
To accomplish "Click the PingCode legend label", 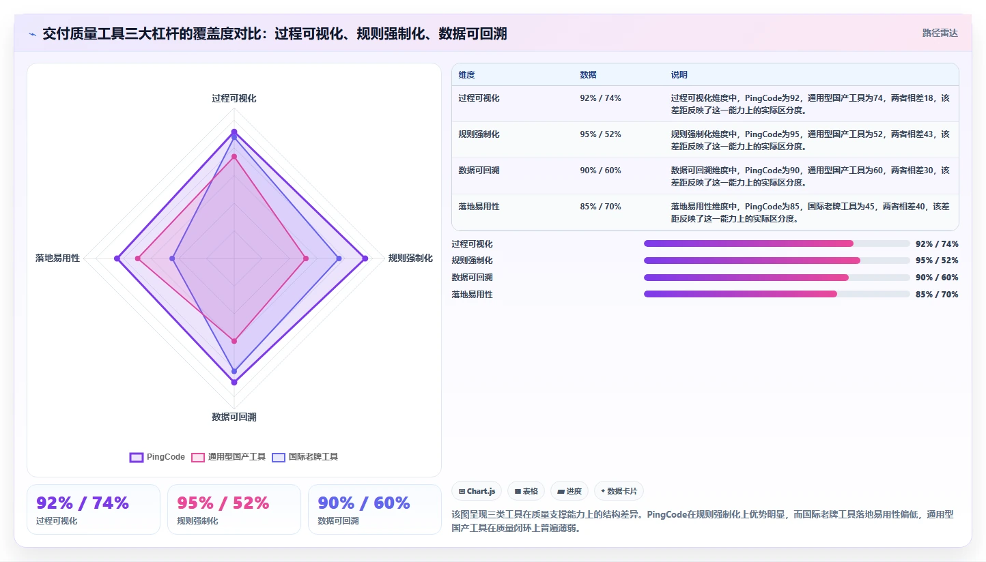I will pos(166,457).
